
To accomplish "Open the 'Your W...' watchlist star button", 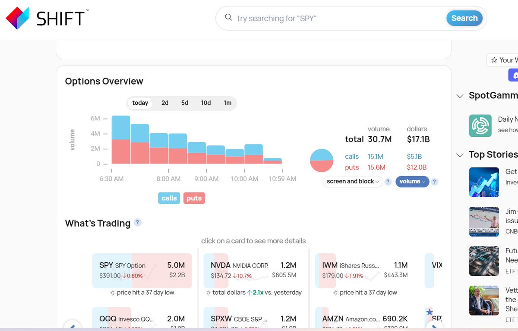I will pyautogui.click(x=502, y=60).
